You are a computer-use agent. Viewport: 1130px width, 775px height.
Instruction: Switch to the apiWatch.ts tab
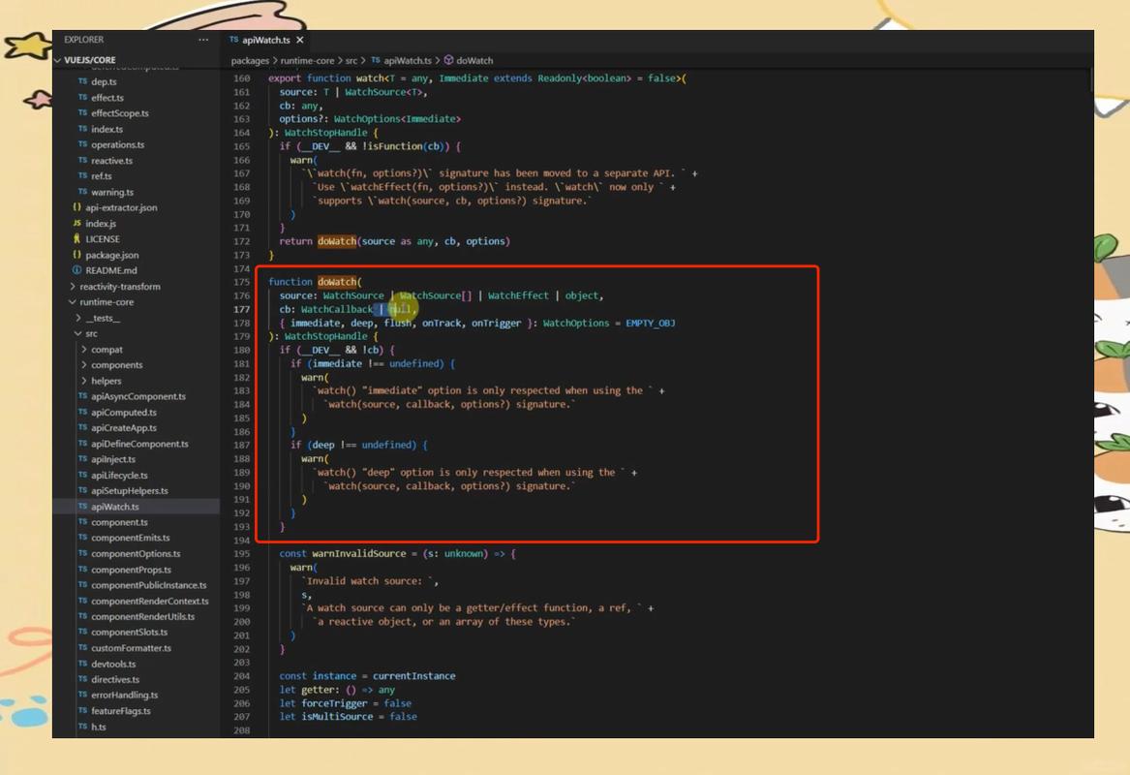(x=264, y=40)
